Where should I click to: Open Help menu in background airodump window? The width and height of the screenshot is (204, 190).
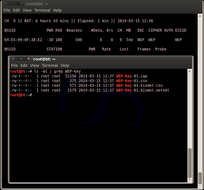[x=57, y=10]
